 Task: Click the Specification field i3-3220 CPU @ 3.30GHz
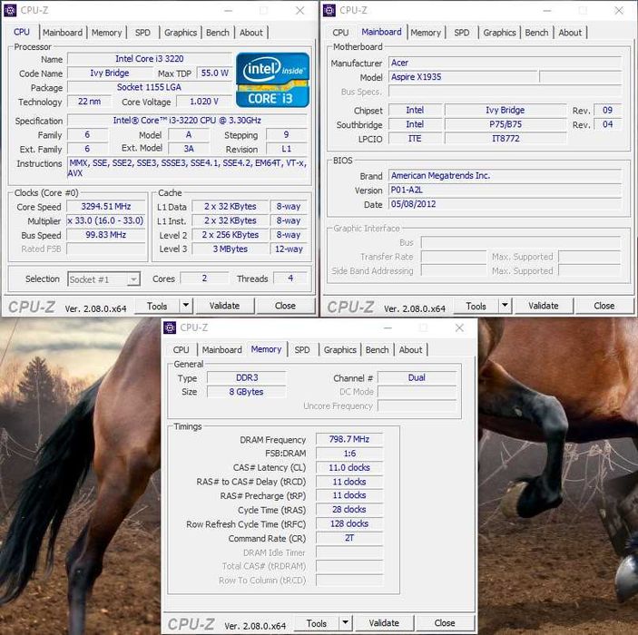tap(187, 121)
